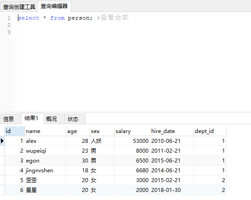Click sex cell '男' in wupeiqi row

click(x=102, y=150)
